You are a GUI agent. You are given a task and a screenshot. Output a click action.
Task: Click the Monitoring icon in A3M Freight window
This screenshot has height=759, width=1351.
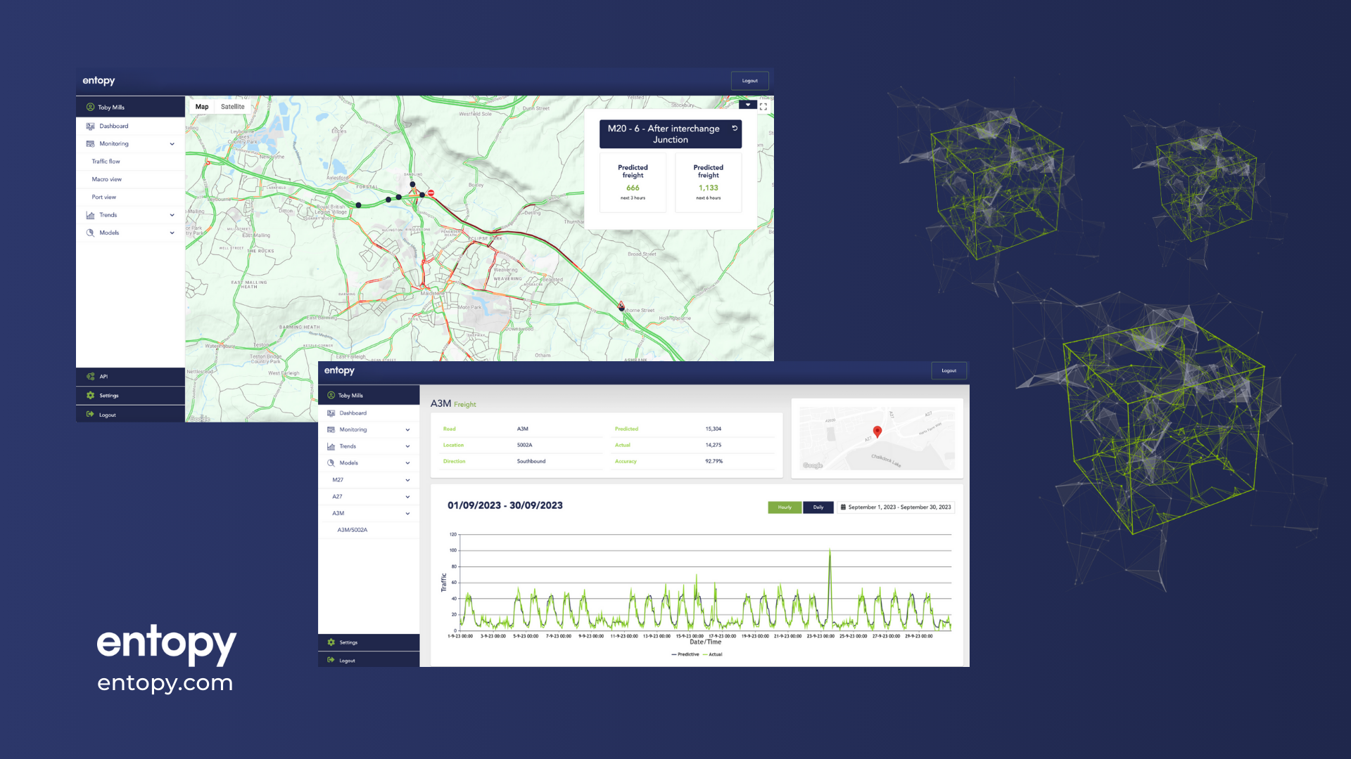[x=331, y=429]
